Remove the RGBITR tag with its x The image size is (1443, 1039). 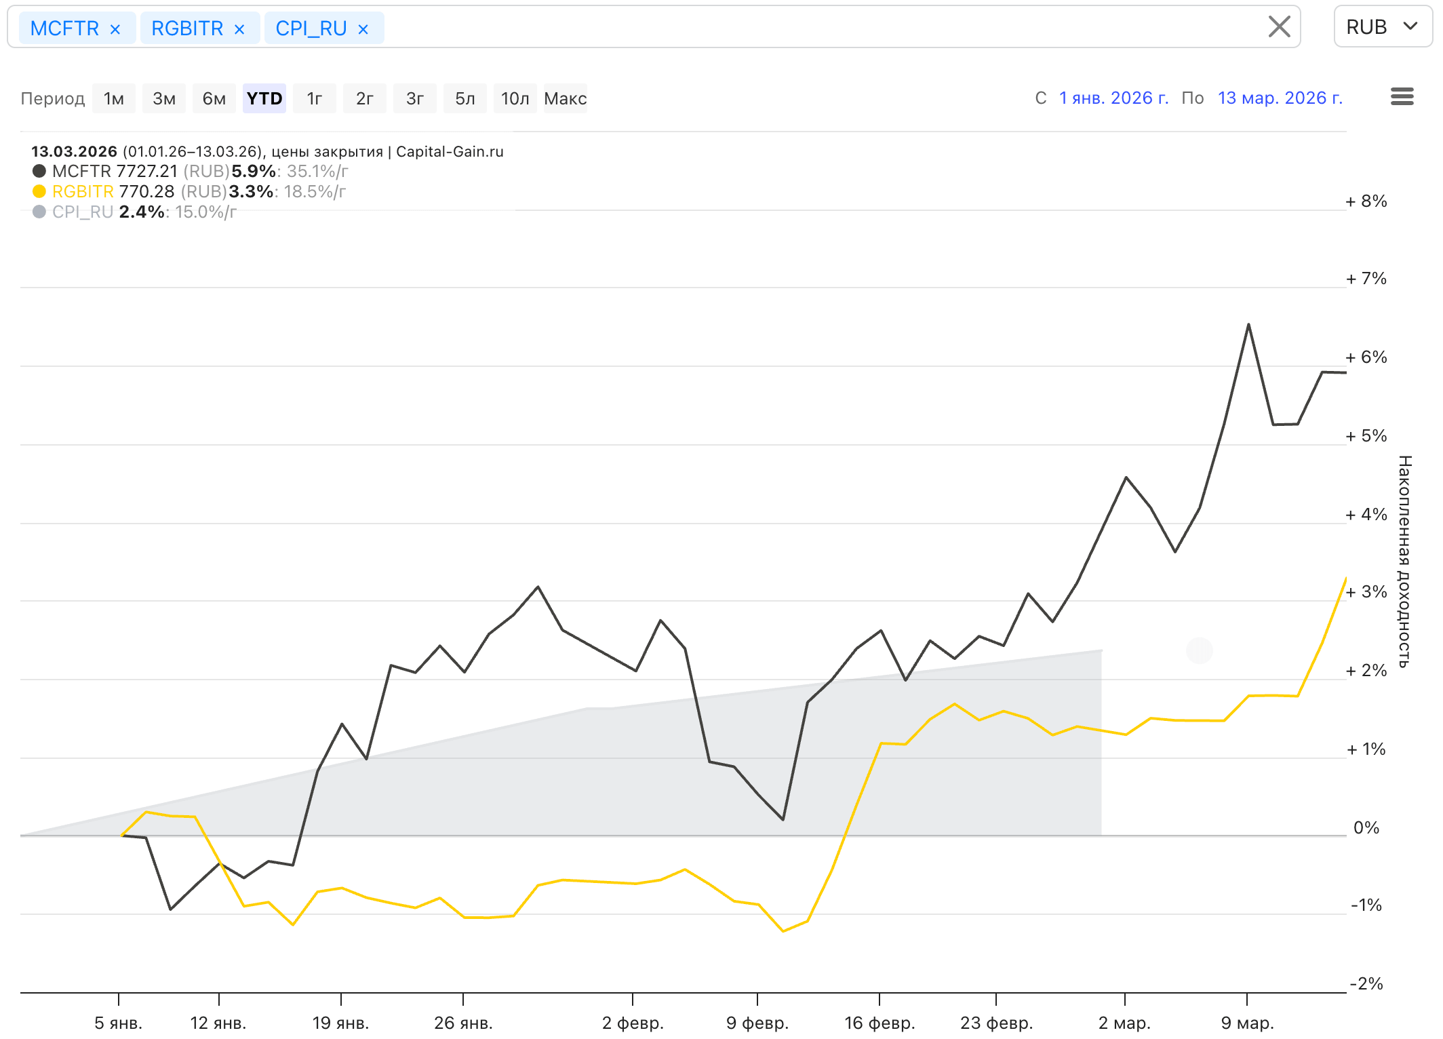coord(239,29)
